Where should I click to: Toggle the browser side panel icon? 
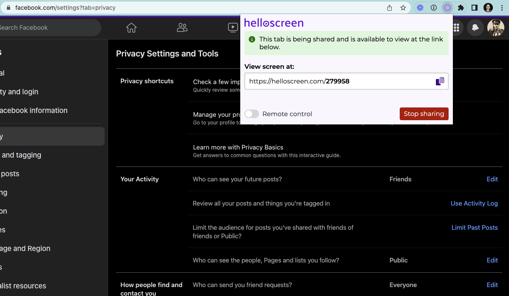tap(474, 8)
